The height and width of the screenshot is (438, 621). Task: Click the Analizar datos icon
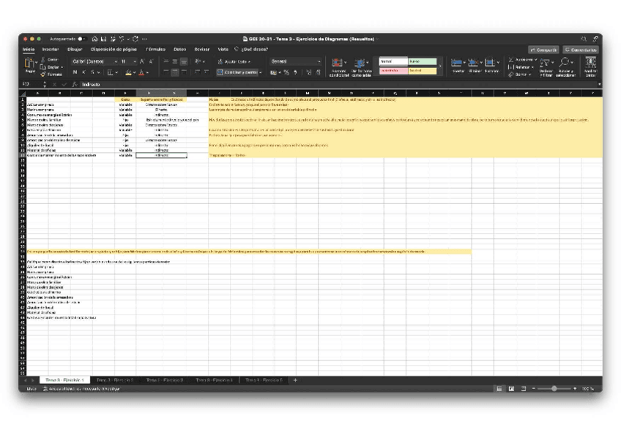[x=590, y=64]
